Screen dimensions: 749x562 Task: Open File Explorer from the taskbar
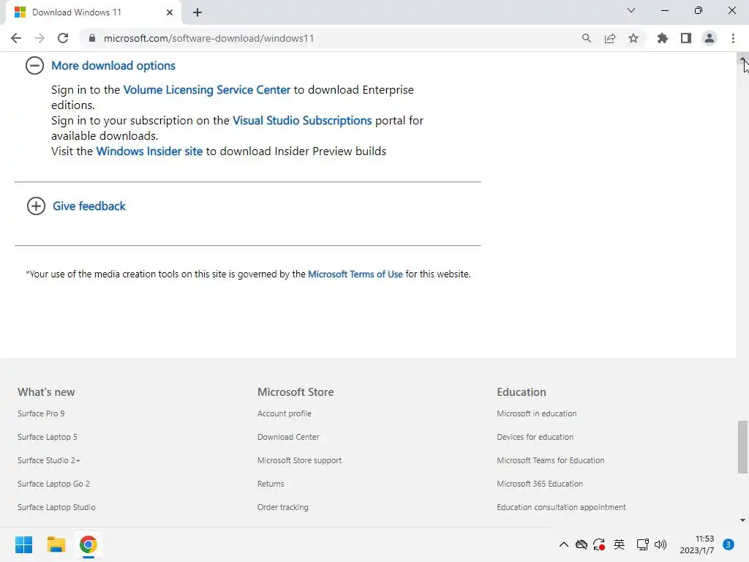56,544
